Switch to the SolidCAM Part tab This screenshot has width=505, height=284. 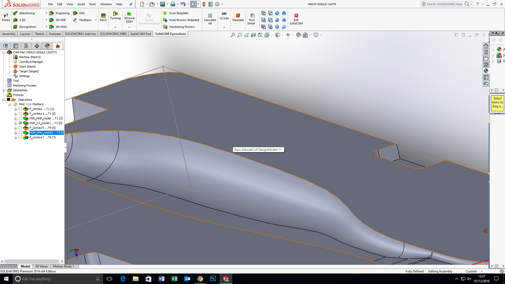[x=141, y=34]
